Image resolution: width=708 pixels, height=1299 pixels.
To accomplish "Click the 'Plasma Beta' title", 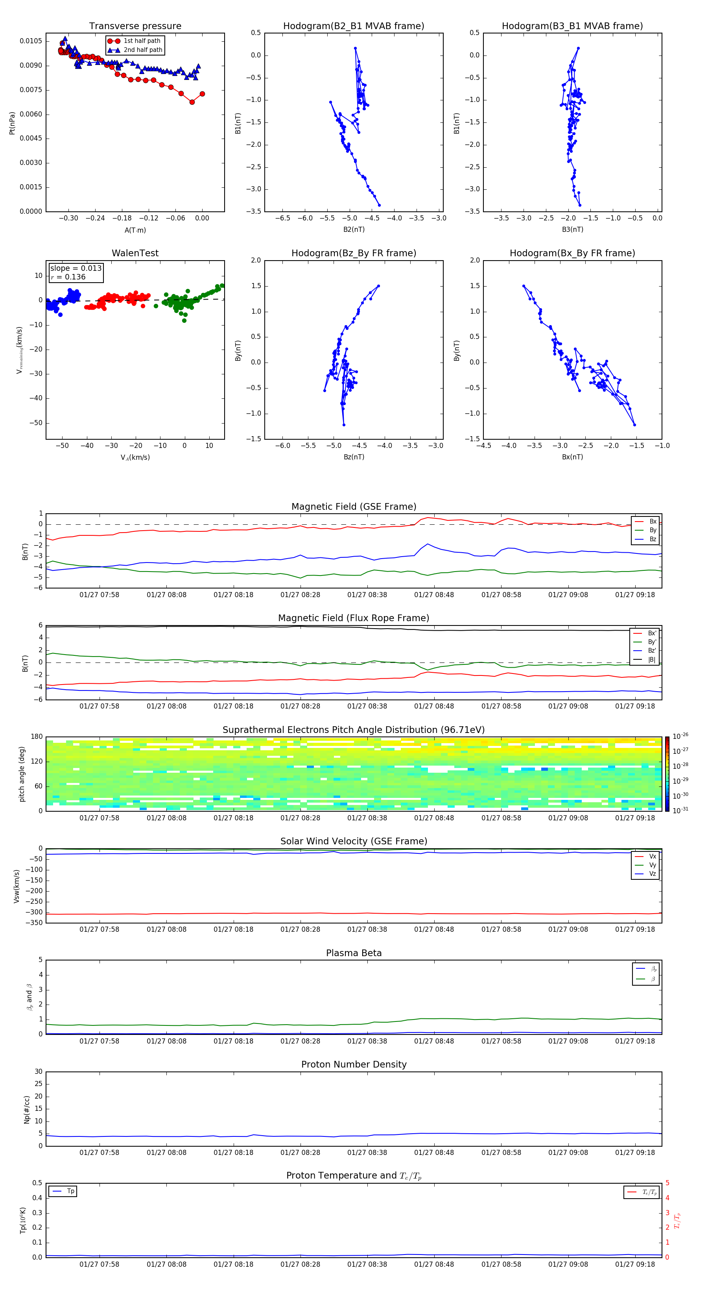I will coord(354,953).
